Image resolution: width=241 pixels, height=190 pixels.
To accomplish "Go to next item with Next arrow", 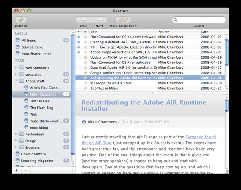I will pyautogui.click(x=99, y=20).
